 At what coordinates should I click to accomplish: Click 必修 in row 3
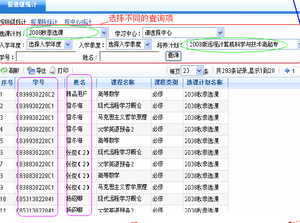[158, 117]
